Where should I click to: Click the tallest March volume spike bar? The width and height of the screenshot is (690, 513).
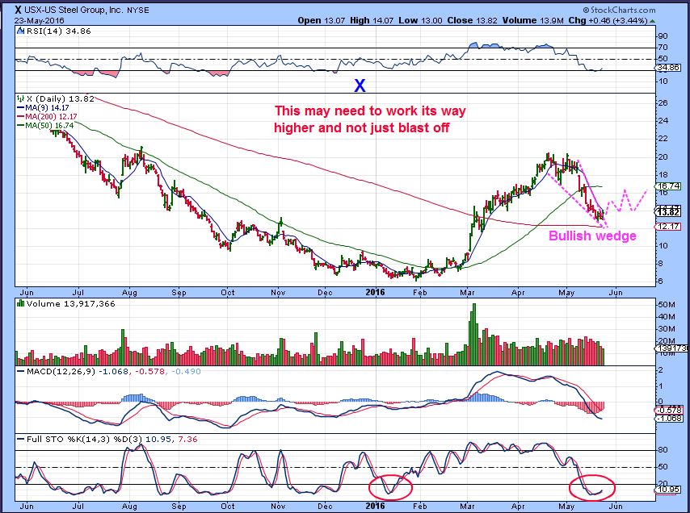[473, 334]
